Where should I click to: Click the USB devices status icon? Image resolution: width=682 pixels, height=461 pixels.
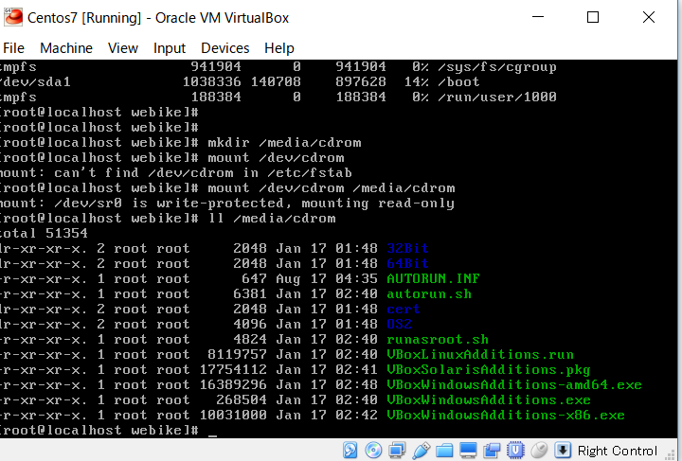pyautogui.click(x=421, y=451)
